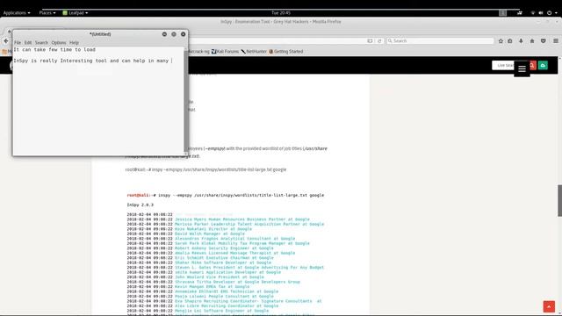The width and height of the screenshot is (562, 316).
Task: Open the Getting Started bookmark
Action: tap(286, 52)
